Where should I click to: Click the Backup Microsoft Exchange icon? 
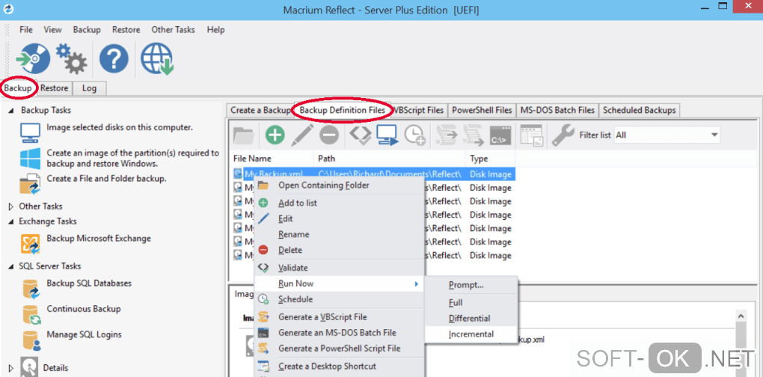pyautogui.click(x=30, y=244)
